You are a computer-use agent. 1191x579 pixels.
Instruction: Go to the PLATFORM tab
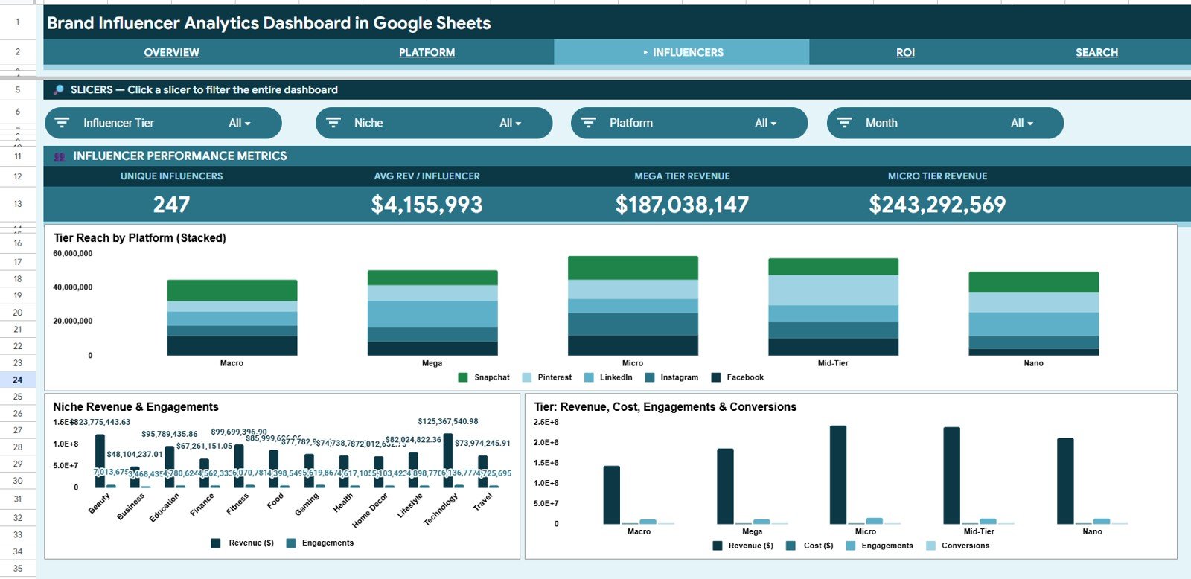tap(427, 52)
